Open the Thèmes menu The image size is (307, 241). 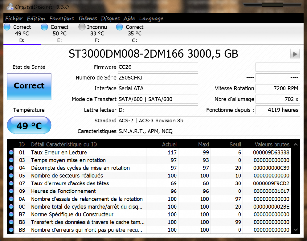coord(87,19)
